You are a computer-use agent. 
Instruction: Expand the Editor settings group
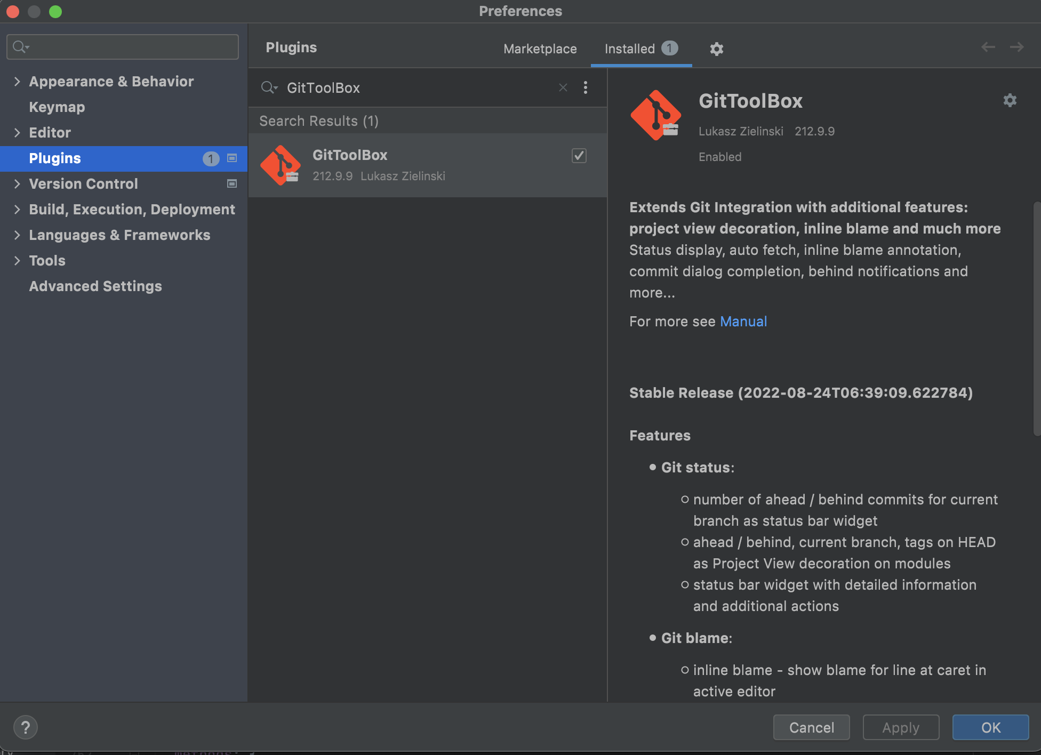pyautogui.click(x=17, y=132)
